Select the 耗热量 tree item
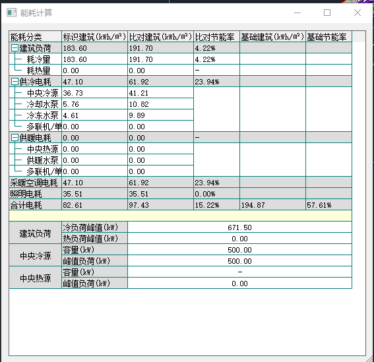The image size is (374, 362). [38, 71]
